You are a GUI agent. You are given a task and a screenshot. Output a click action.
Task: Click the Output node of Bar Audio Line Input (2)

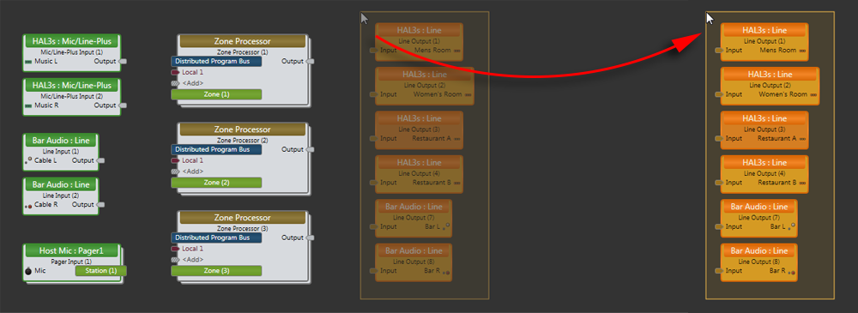click(x=100, y=205)
